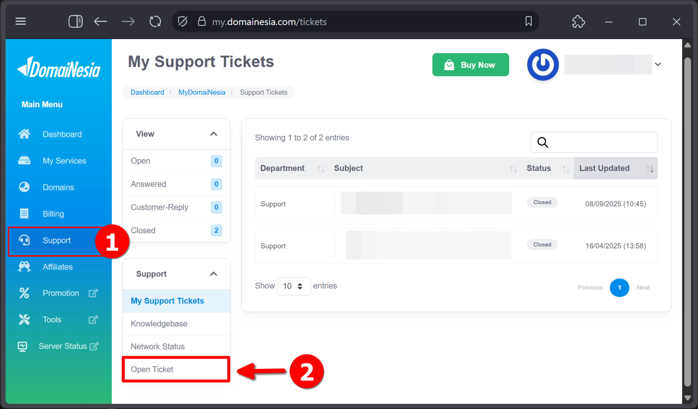Screen dimensions: 698x409
Task: Reload the page with the refresh icon
Action: click(155, 22)
